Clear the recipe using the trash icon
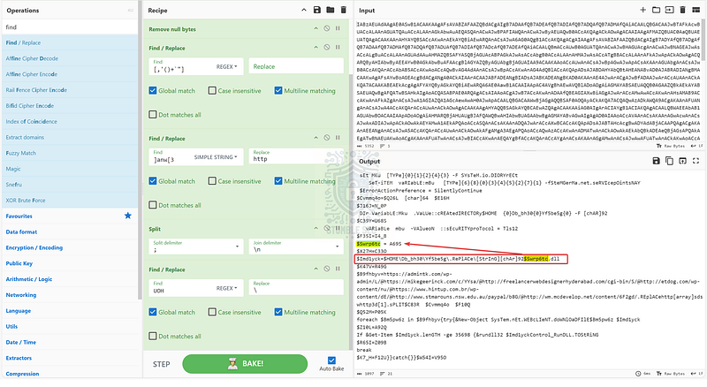Screen dimensions: 707x387 344,10
